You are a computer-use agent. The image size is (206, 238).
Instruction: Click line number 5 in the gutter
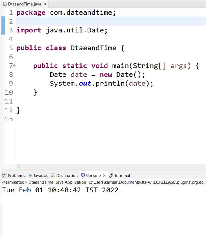(x=11, y=48)
